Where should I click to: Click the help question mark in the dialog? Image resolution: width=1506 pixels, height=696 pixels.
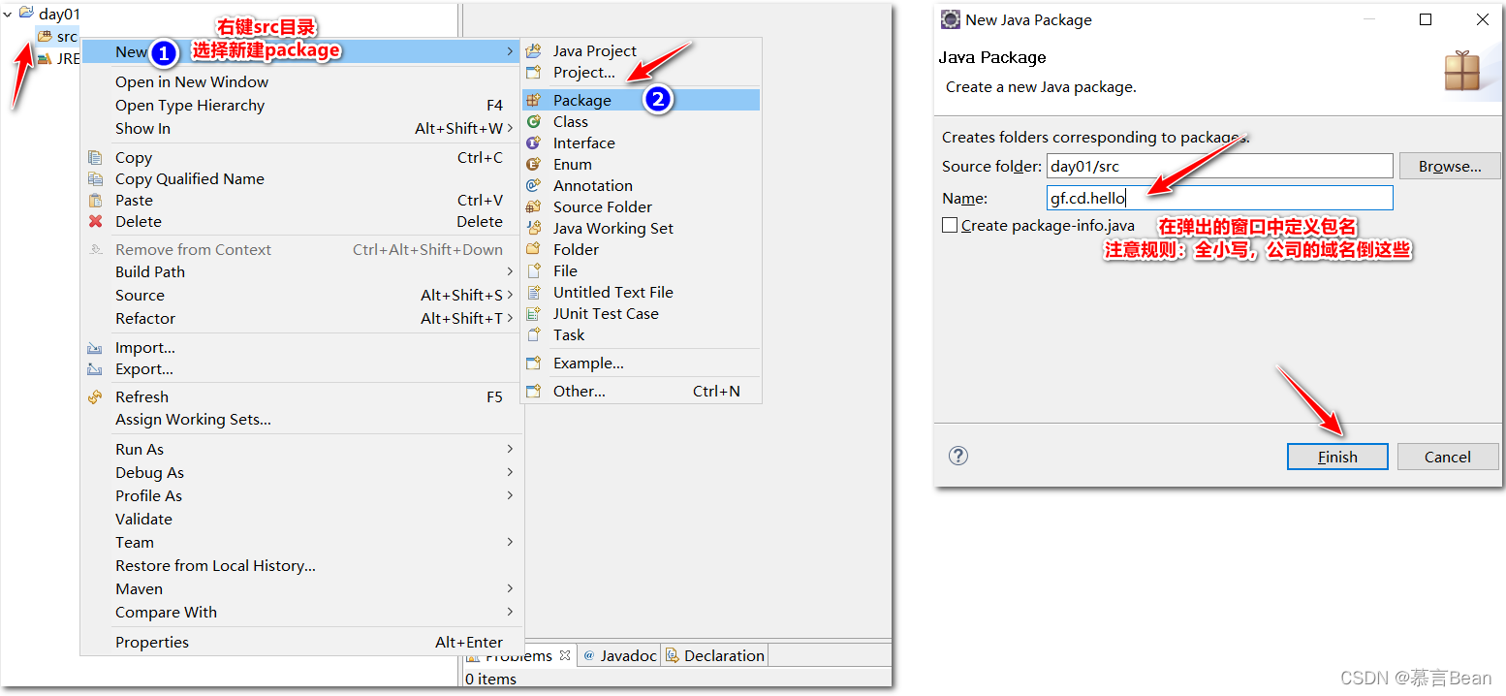point(957,456)
